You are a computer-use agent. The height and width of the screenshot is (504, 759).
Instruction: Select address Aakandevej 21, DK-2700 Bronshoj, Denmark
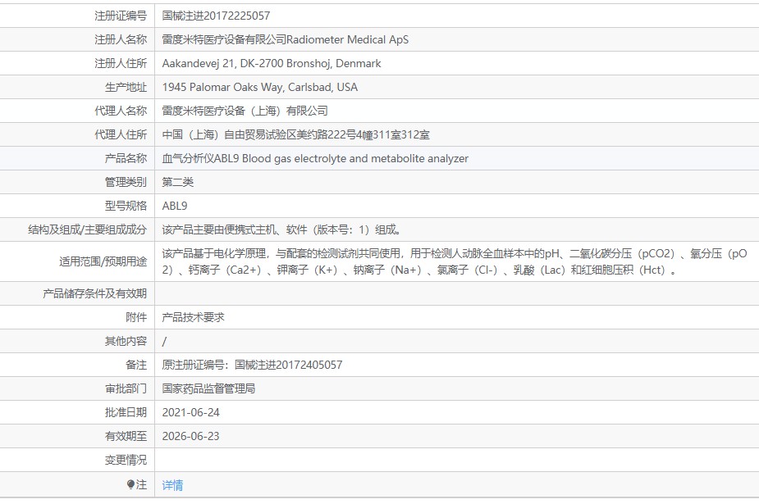click(272, 63)
